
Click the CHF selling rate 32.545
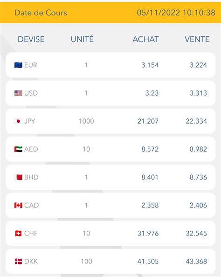(x=196, y=233)
